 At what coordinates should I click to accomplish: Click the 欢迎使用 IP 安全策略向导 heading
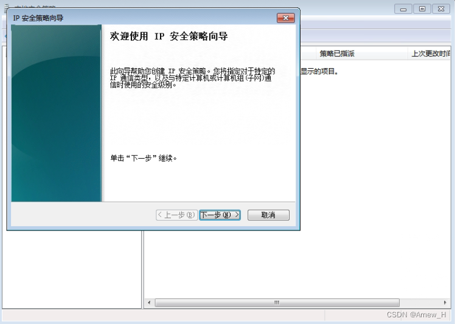click(168, 36)
